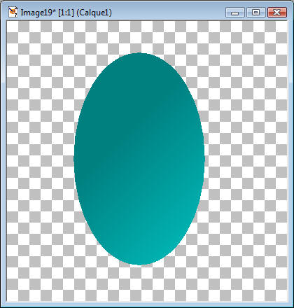Click the Image19* [1:1] (Calque1) title text

[x=66, y=13]
